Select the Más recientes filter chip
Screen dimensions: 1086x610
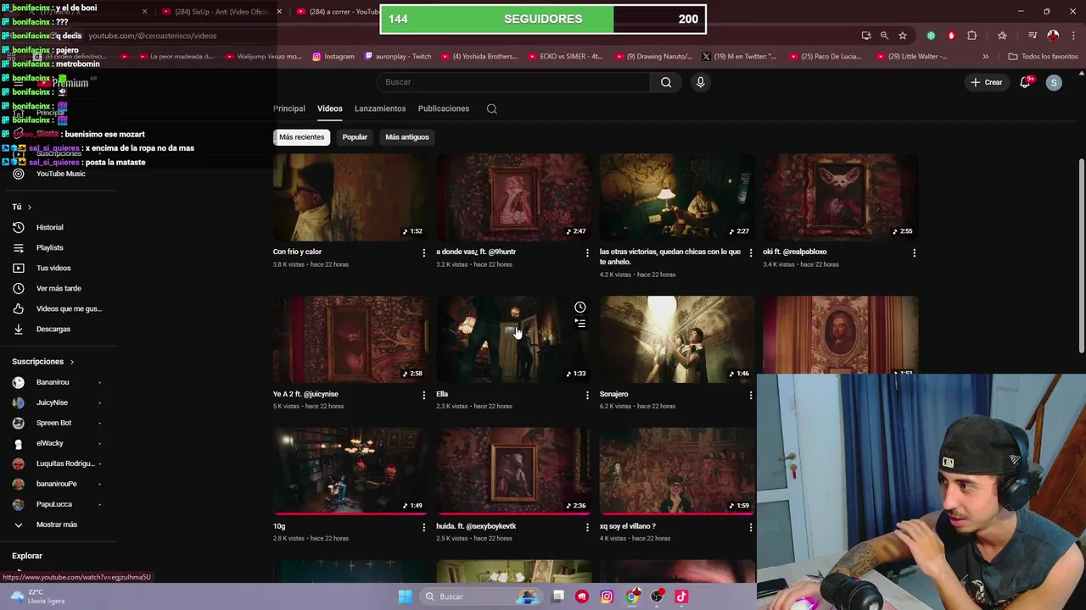[x=302, y=137]
